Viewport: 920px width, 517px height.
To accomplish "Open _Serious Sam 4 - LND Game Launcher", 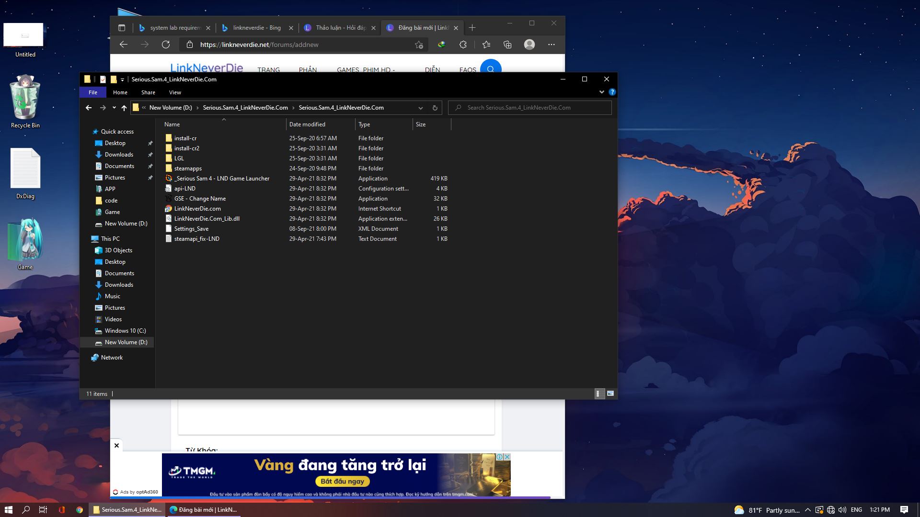I will pyautogui.click(x=222, y=179).
